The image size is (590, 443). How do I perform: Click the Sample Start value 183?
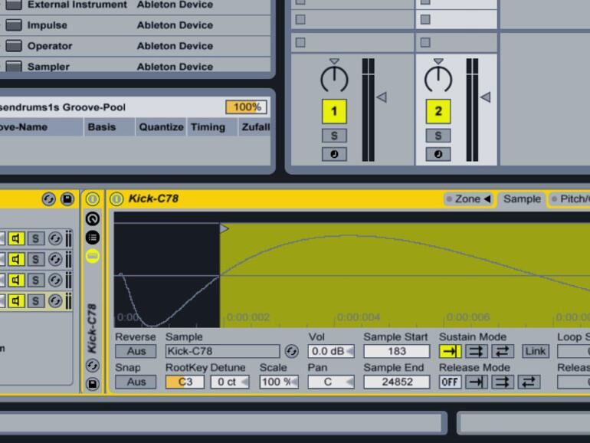tap(397, 351)
